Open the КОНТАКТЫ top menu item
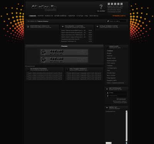Image resolution: width=154 pixels, height=144 pixels. (x=94, y=16)
